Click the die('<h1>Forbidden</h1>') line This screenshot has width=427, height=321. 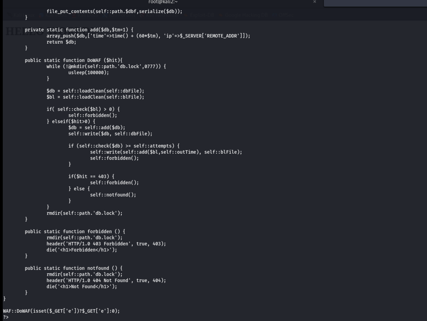point(82,250)
